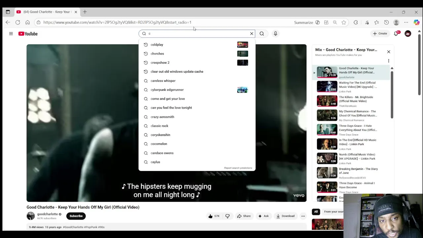This screenshot has height=238, width=423.
Task: Play In The End Linkin Park item
Action: pos(351,144)
